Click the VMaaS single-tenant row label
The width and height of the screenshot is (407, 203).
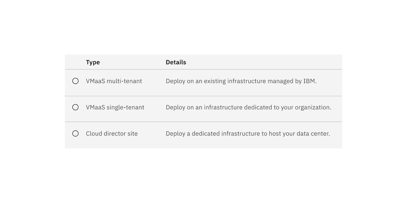[115, 107]
